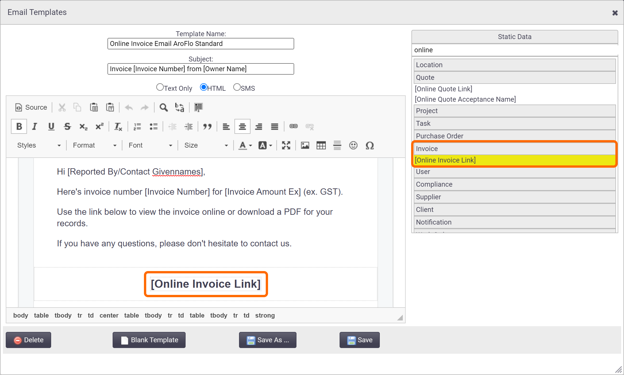Toggle Bold formatting

(x=19, y=126)
